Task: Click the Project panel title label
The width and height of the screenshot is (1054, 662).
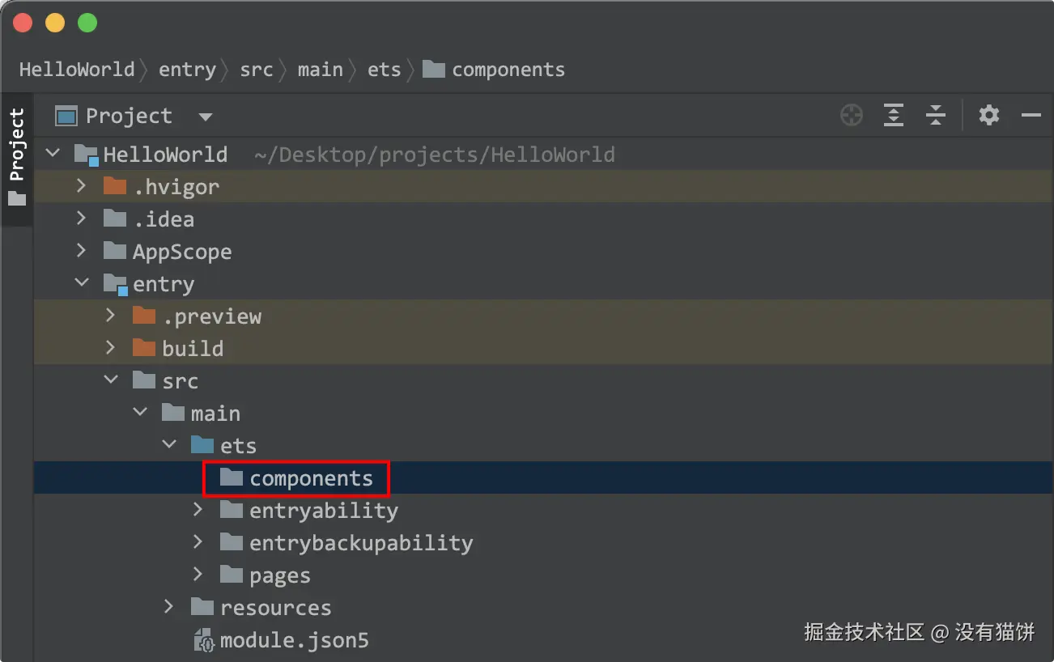Action: pyautogui.click(x=129, y=117)
